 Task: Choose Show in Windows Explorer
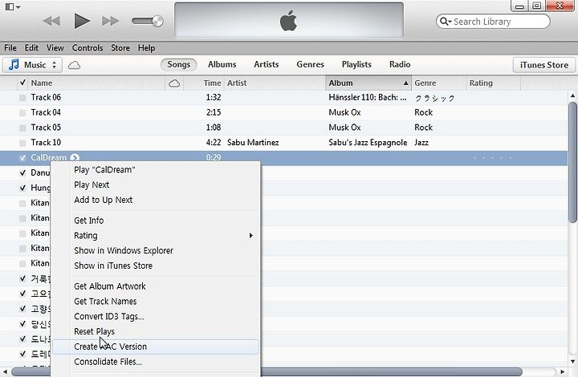[156, 251]
